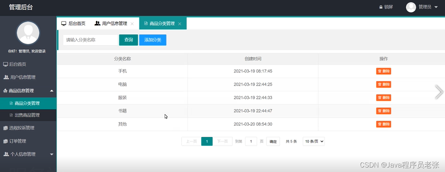Click the right arrow at the page edge
445x172 pixels.
pyautogui.click(x=439, y=92)
